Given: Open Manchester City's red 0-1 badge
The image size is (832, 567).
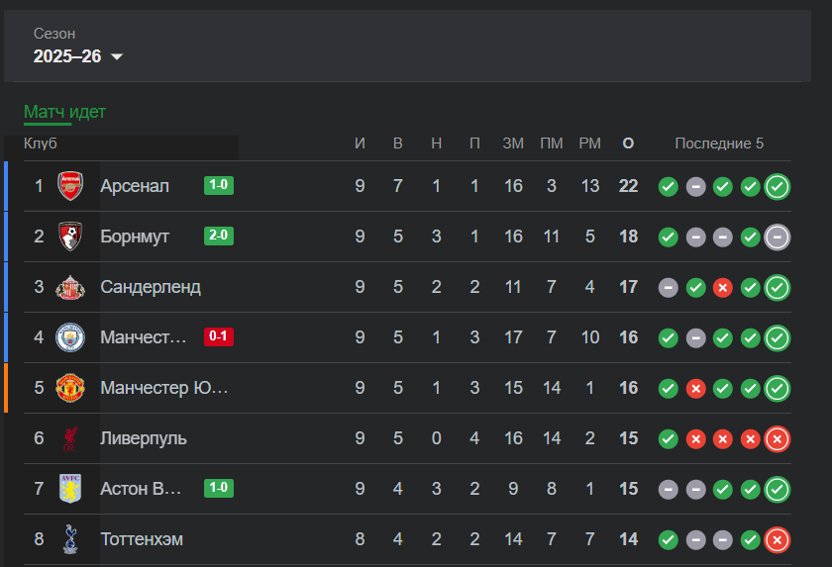Looking at the screenshot, I should click(219, 336).
